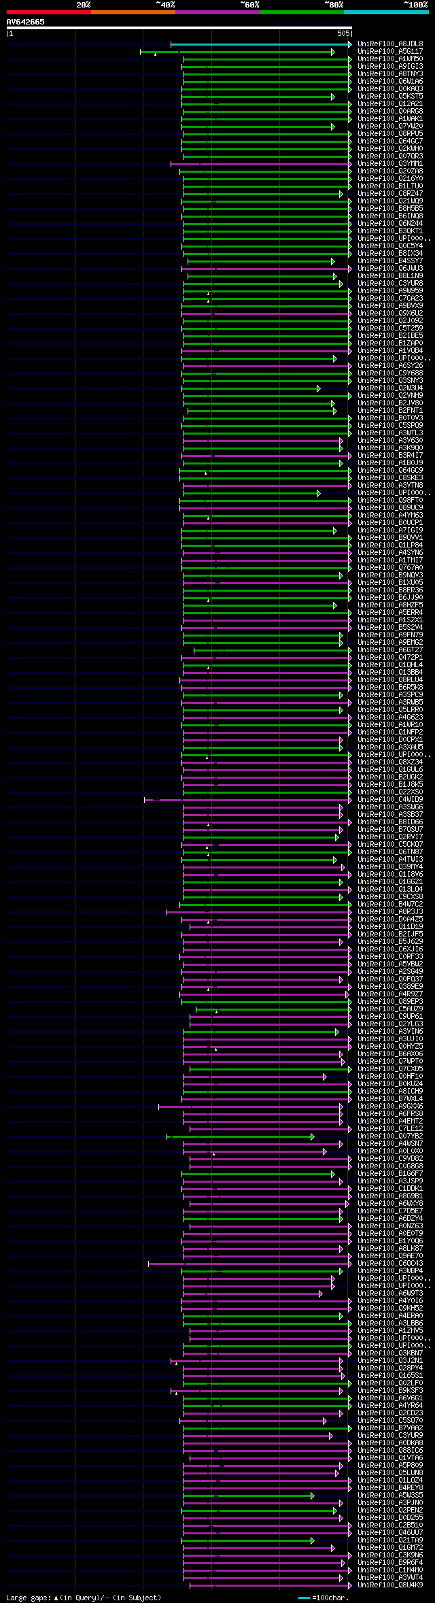Choose the UniRef100_A1ZHV5 hit name

[x=390, y=1331]
